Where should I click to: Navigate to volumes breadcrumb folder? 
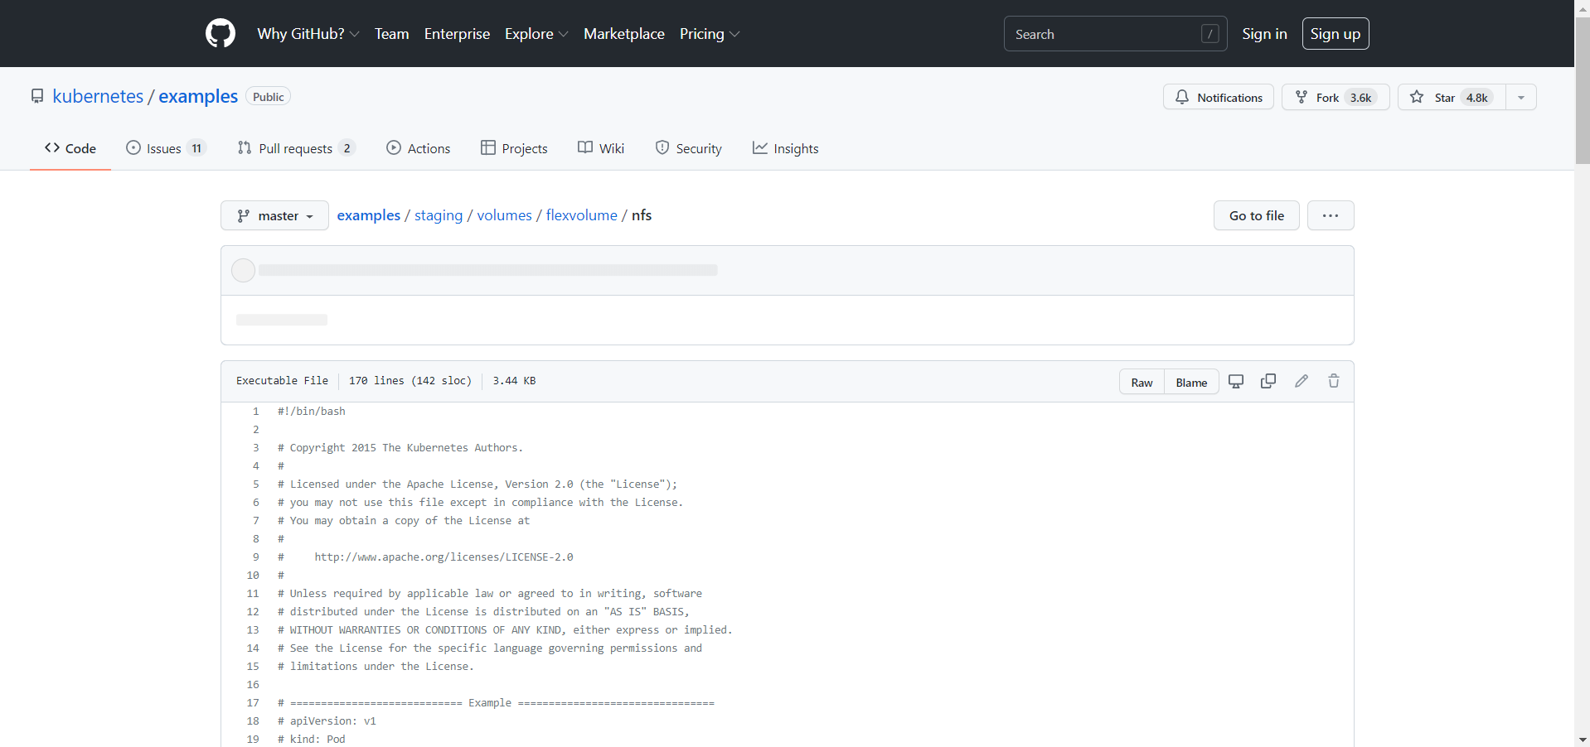504,215
